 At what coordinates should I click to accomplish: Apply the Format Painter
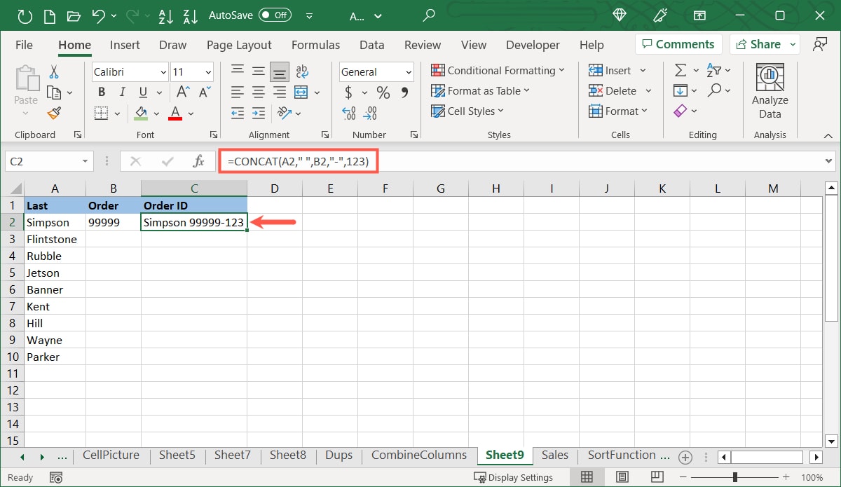click(55, 113)
